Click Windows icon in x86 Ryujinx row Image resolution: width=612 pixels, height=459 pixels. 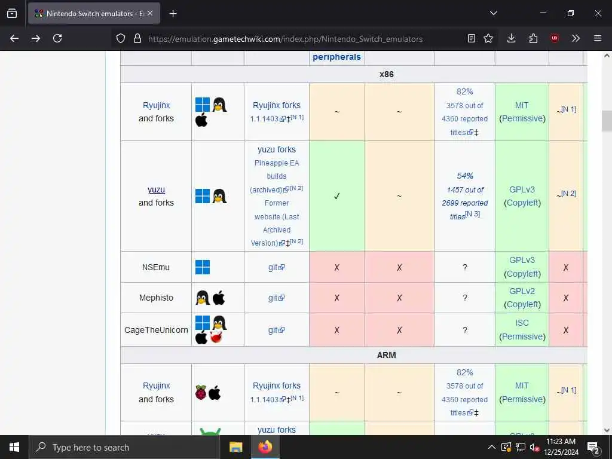coord(203,105)
